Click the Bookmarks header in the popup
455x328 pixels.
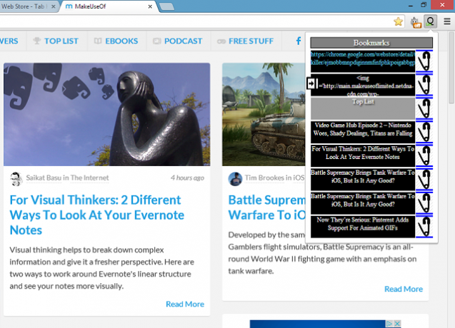[371, 43]
